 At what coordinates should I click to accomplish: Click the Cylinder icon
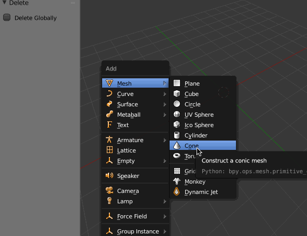pyautogui.click(x=177, y=135)
